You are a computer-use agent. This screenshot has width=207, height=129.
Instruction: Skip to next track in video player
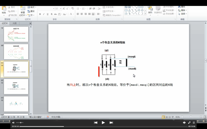click(x=111, y=123)
